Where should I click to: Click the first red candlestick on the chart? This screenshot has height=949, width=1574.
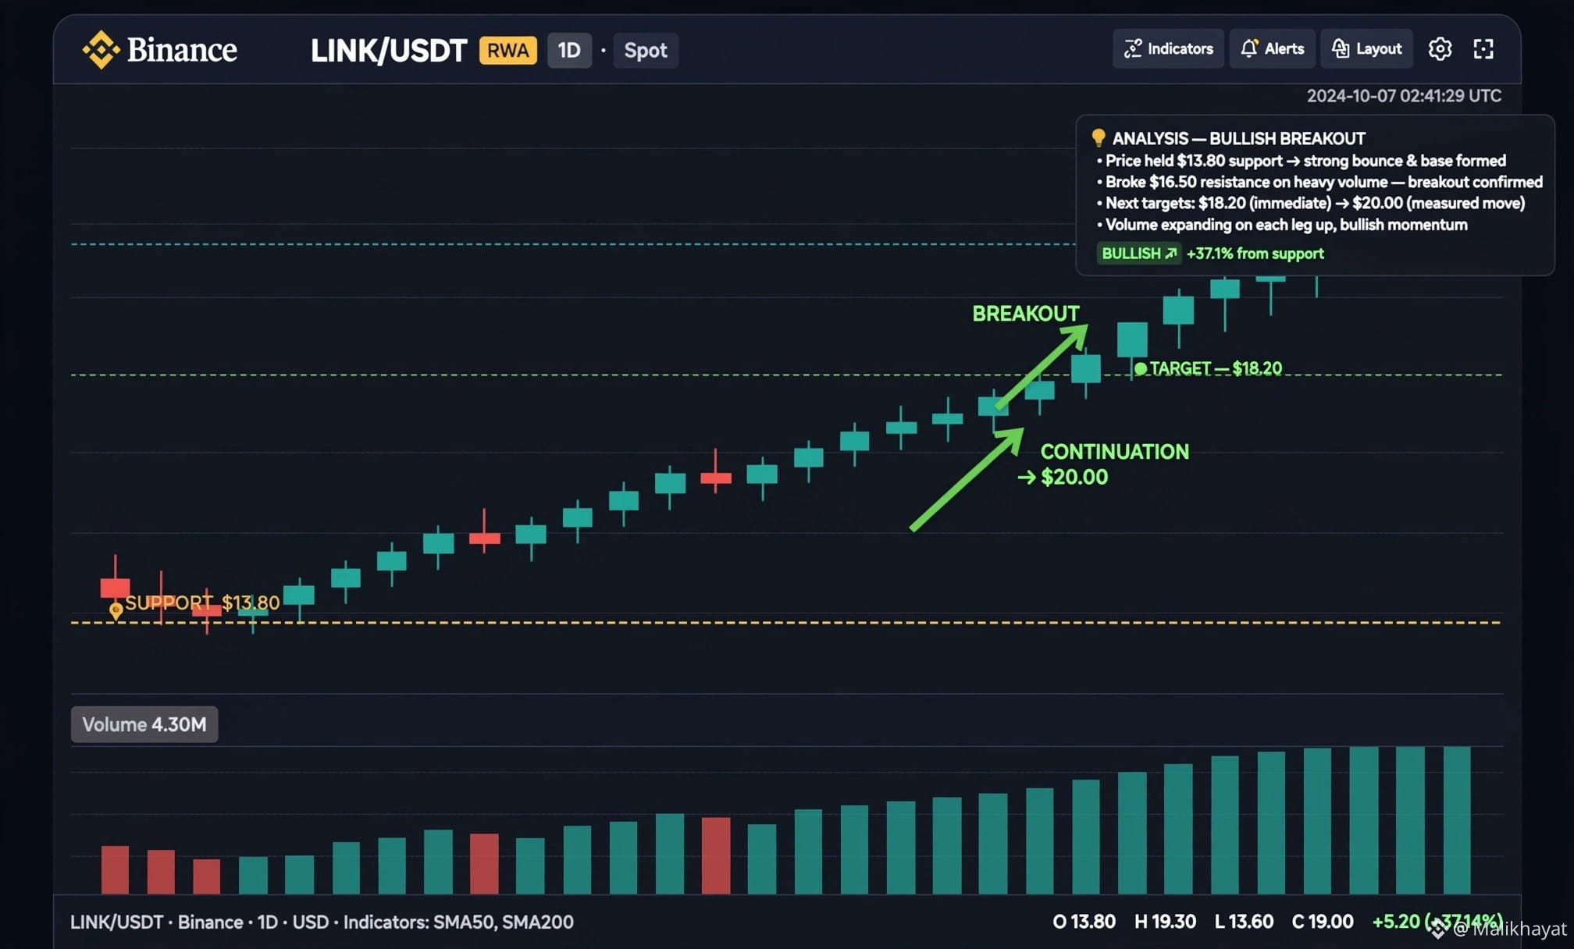tap(116, 588)
